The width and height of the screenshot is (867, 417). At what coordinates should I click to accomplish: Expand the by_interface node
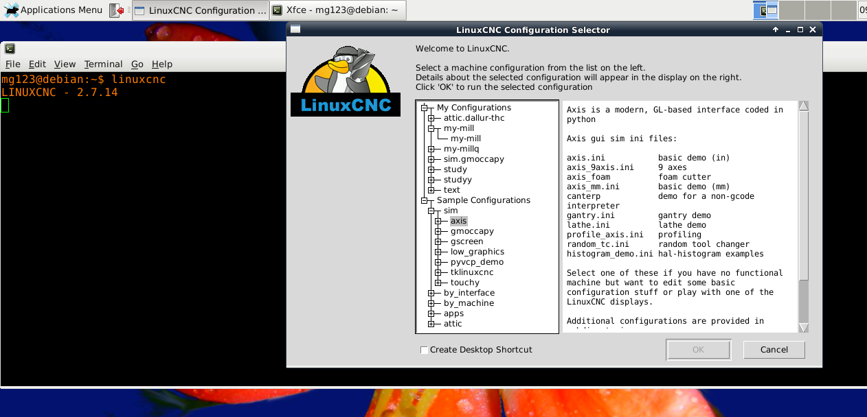click(x=431, y=293)
